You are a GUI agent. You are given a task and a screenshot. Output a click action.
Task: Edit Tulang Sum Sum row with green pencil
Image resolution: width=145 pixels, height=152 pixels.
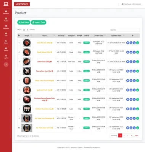pyautogui.click(x=137, y=71)
